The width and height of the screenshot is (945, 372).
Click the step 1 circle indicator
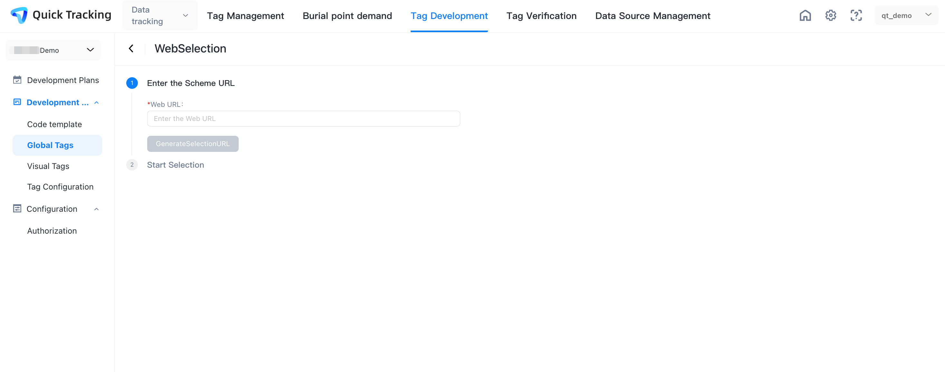tap(132, 83)
